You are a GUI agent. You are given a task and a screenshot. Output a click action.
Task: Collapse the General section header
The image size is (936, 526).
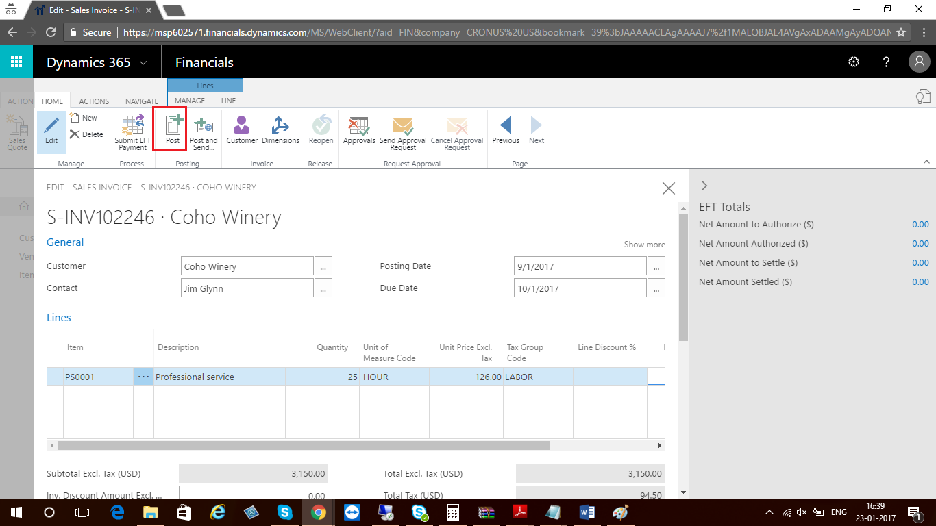(65, 242)
